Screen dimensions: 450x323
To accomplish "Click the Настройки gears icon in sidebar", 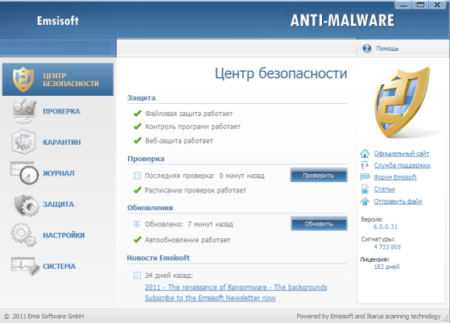I will pos(23,235).
